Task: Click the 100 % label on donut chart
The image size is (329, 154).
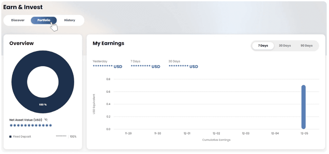Action: 43,105
